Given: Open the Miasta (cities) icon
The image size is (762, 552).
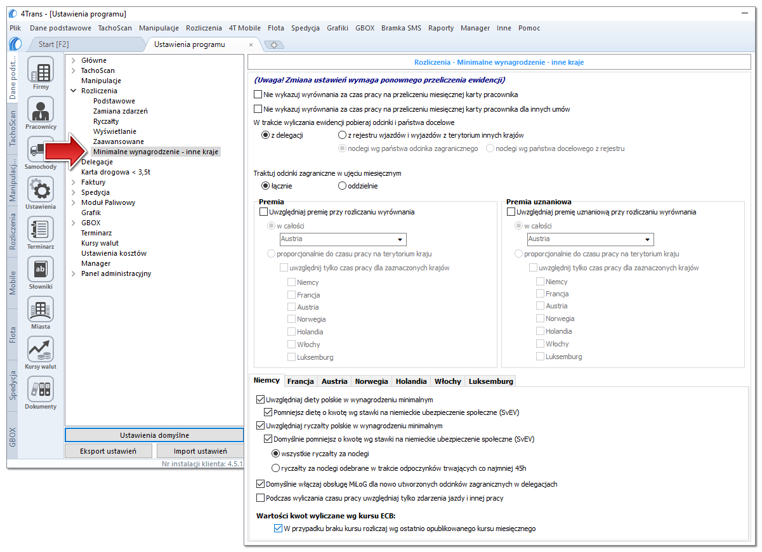Looking at the screenshot, I should pyautogui.click(x=41, y=310).
